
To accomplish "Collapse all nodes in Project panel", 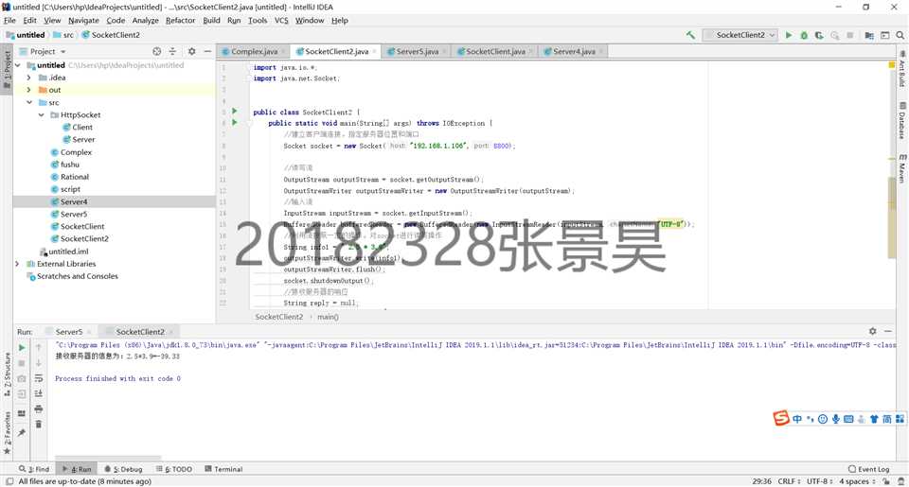I will click(x=172, y=51).
